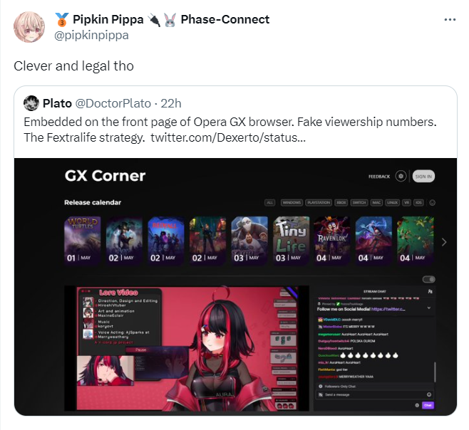The height and width of the screenshot is (430, 469).
Task: Open the twitter.com/Dexerto/status link
Action: coord(228,137)
